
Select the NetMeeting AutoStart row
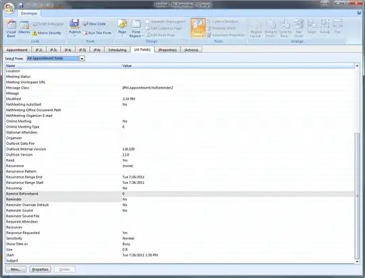click(x=180, y=104)
